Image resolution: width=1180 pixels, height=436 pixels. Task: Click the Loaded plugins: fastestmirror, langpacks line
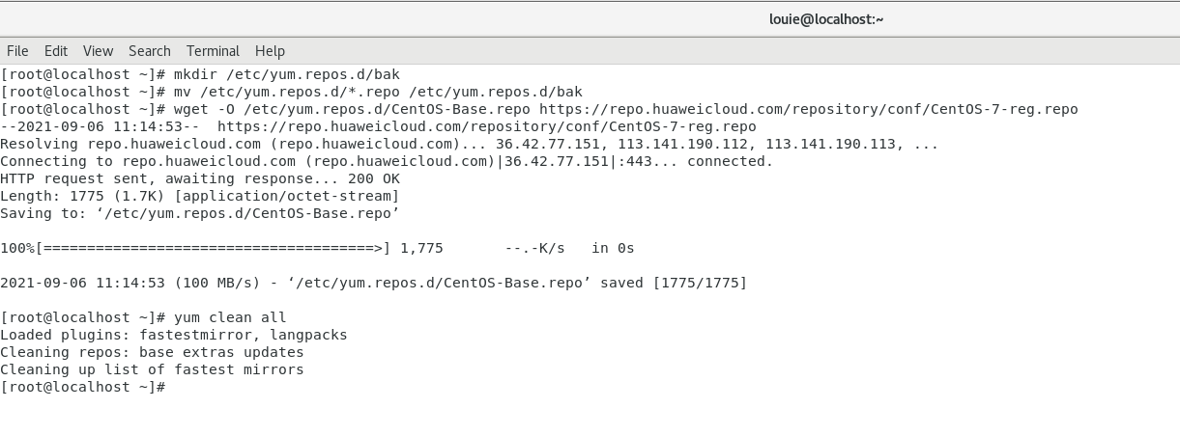pyautogui.click(x=174, y=335)
